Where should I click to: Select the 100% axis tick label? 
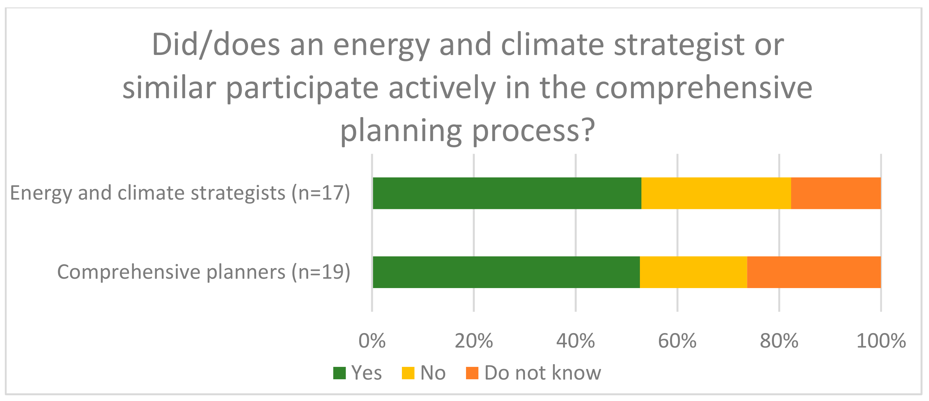[x=881, y=341]
